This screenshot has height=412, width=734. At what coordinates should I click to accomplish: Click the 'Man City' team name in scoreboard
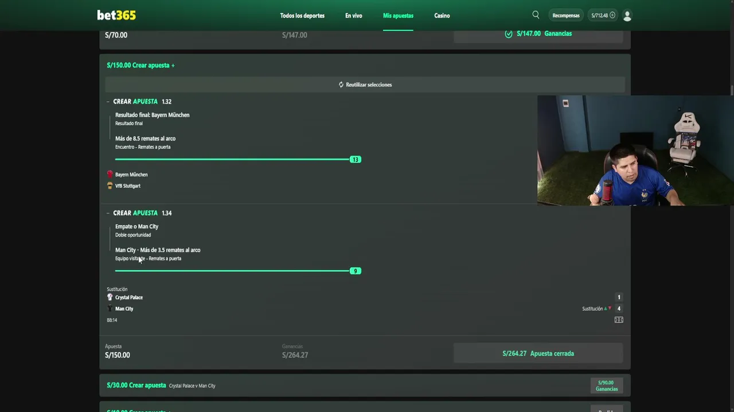pos(124,309)
